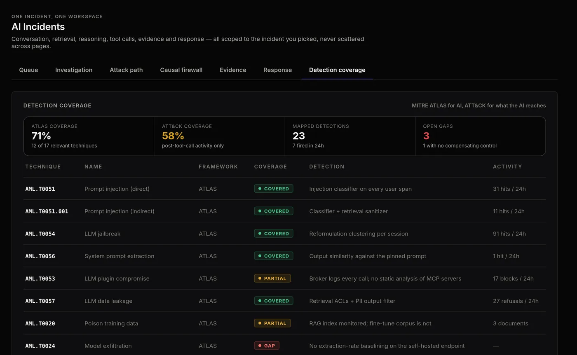The height and width of the screenshot is (355, 577).
Task: Click the name Prompt injection (indirect)
Action: (120, 211)
